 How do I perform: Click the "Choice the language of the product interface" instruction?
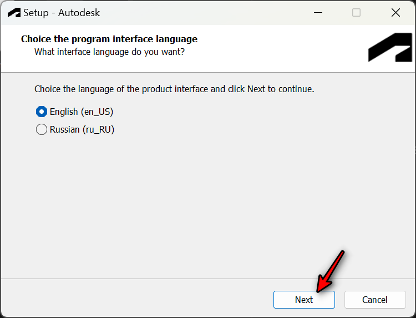pyautogui.click(x=174, y=89)
